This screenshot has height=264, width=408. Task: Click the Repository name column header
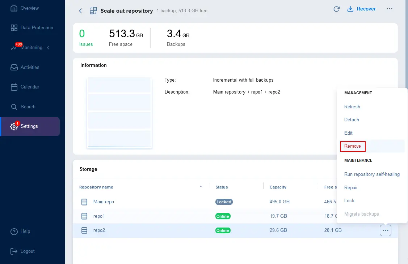pos(96,187)
